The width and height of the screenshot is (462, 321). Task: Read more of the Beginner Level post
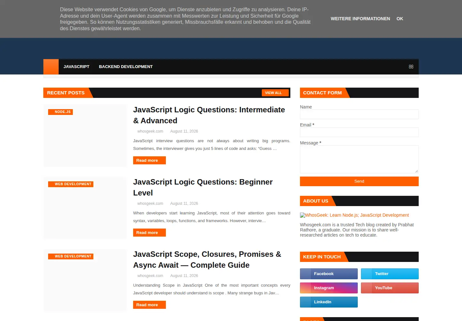pos(150,232)
